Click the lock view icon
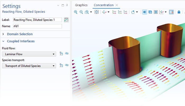The height and width of the screenshot is (106, 185). (x=179, y=12)
